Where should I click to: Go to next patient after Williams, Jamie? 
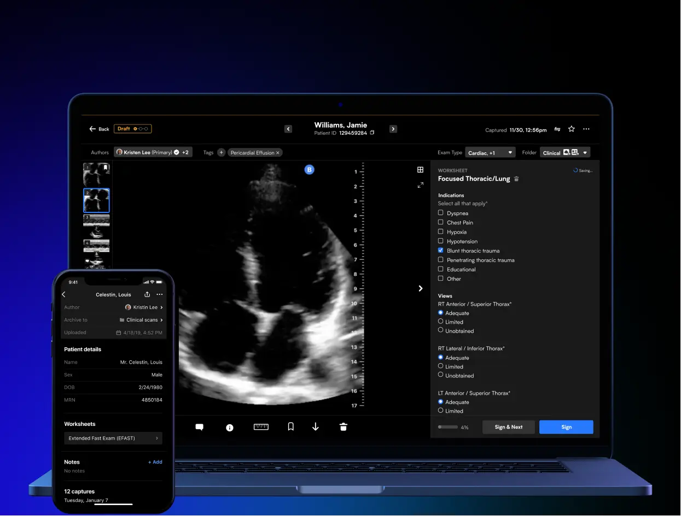[x=393, y=129]
